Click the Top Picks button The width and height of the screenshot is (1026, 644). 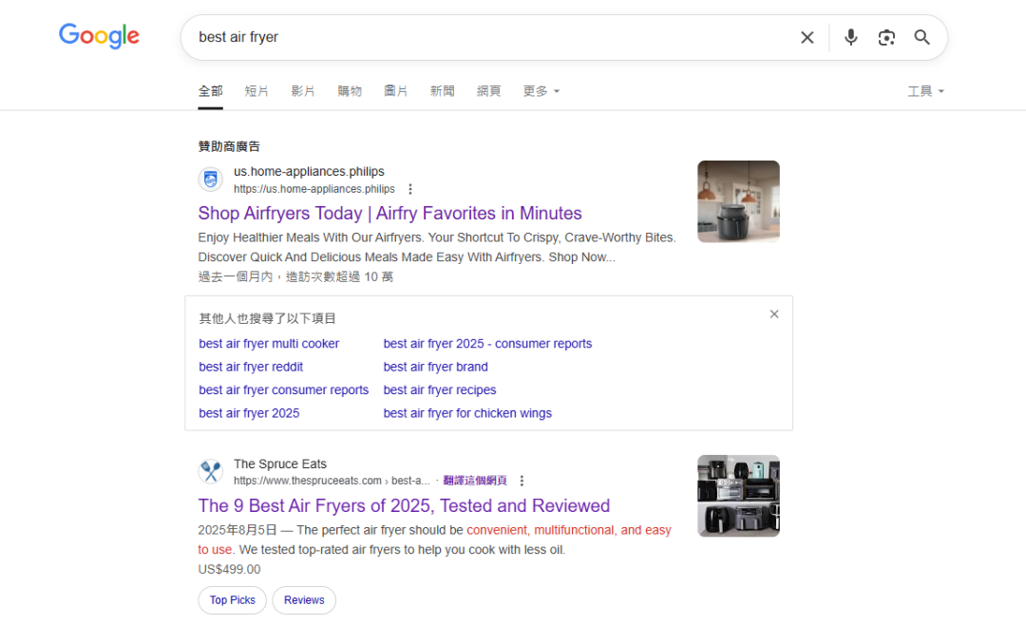pyautogui.click(x=232, y=600)
